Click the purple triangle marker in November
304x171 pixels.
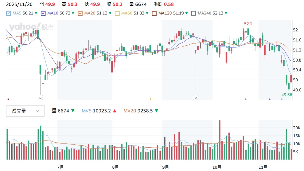(x=269, y=99)
